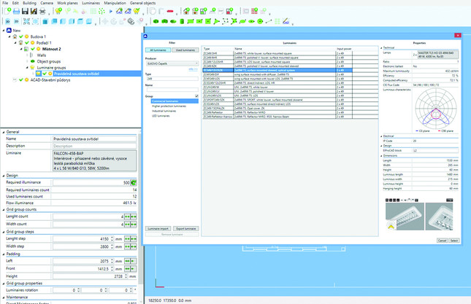471x304 pixels.
Task: Select the Industrial luminaires group
Action: coord(165,110)
